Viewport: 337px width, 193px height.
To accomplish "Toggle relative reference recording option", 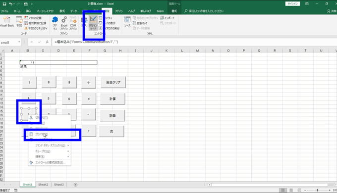I will pos(35,23).
